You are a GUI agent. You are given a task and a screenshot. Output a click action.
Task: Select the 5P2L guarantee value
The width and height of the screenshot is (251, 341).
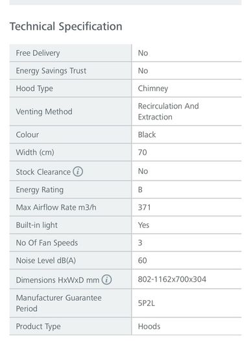[x=147, y=303]
